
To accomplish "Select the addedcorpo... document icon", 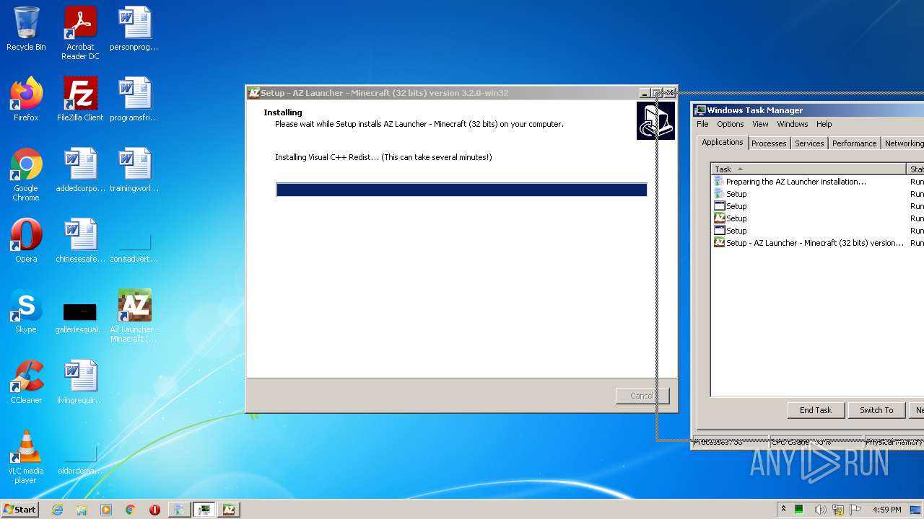I will 80,170.
